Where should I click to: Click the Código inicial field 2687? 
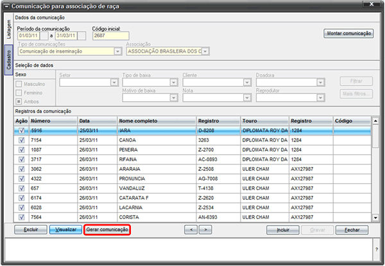click(x=111, y=35)
